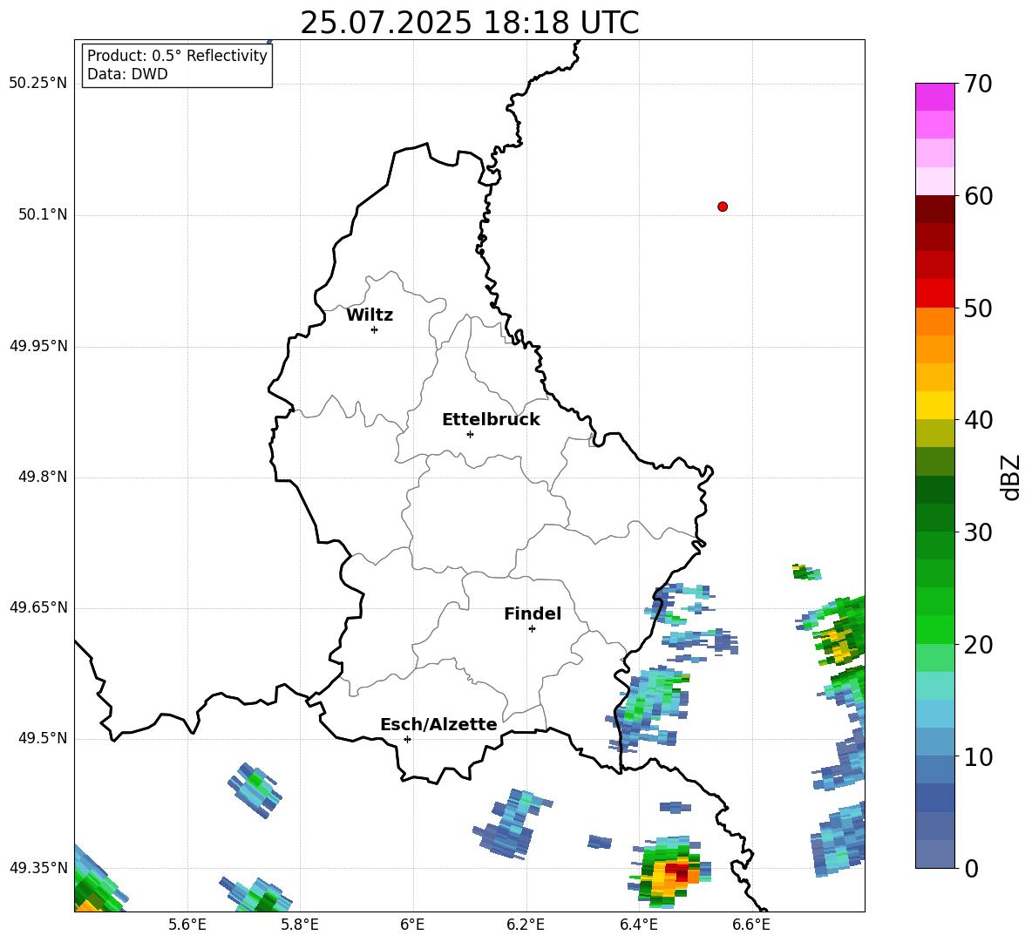
Task: Click the 5.6°E longitude label
Action: coord(187,925)
